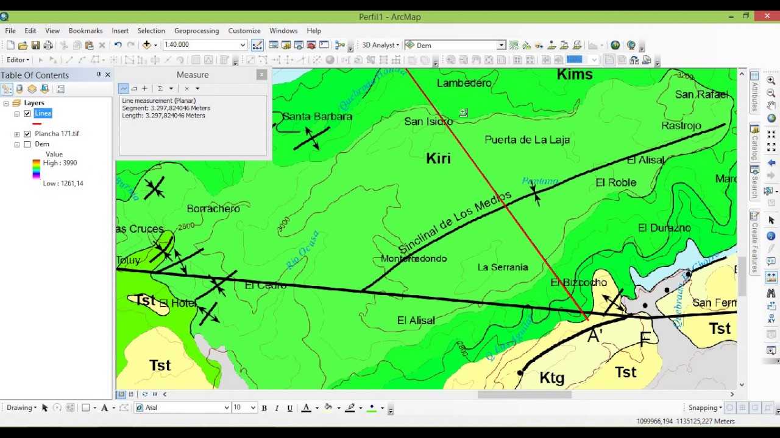The height and width of the screenshot is (438, 780).
Task: Save the map document
Action: click(35, 45)
